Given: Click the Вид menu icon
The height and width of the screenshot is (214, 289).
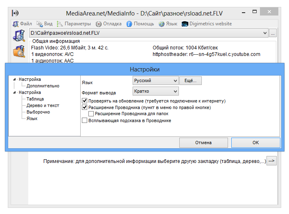Looking at the screenshot, I should 39,24.
